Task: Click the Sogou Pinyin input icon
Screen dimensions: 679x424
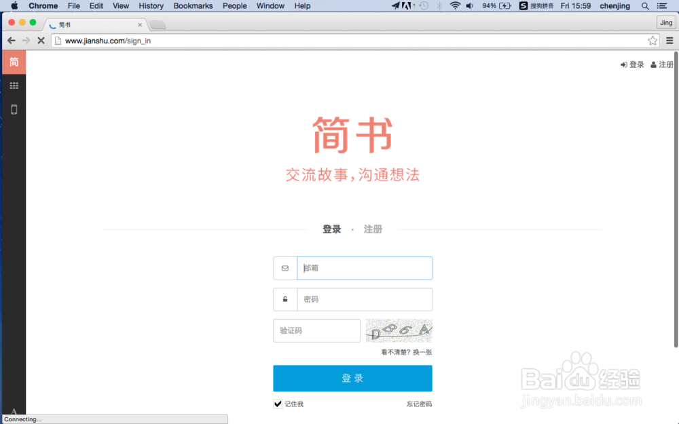Action: (521, 5)
